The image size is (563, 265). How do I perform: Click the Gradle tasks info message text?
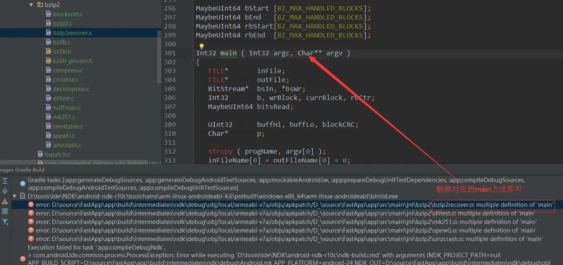coord(276,184)
